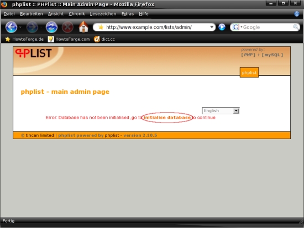The height and width of the screenshot is (228, 304).
Task: Close the Firefox window
Action: 296,3
